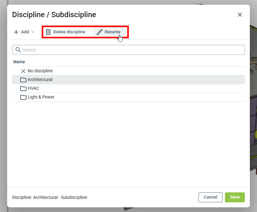Click the Architectural folder icon
Image resolution: width=257 pixels, height=212 pixels.
pos(23,80)
